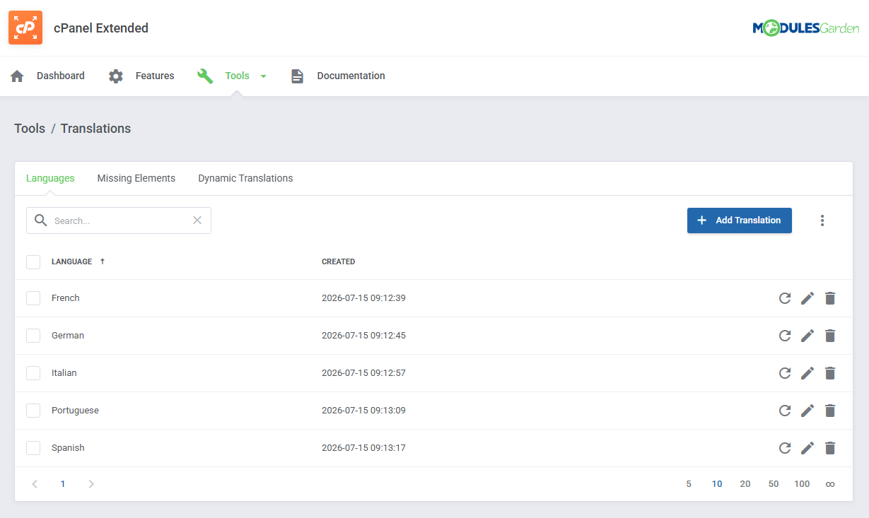869x518 pixels.
Task: Click the Dashboard home icon
Action: click(x=17, y=76)
